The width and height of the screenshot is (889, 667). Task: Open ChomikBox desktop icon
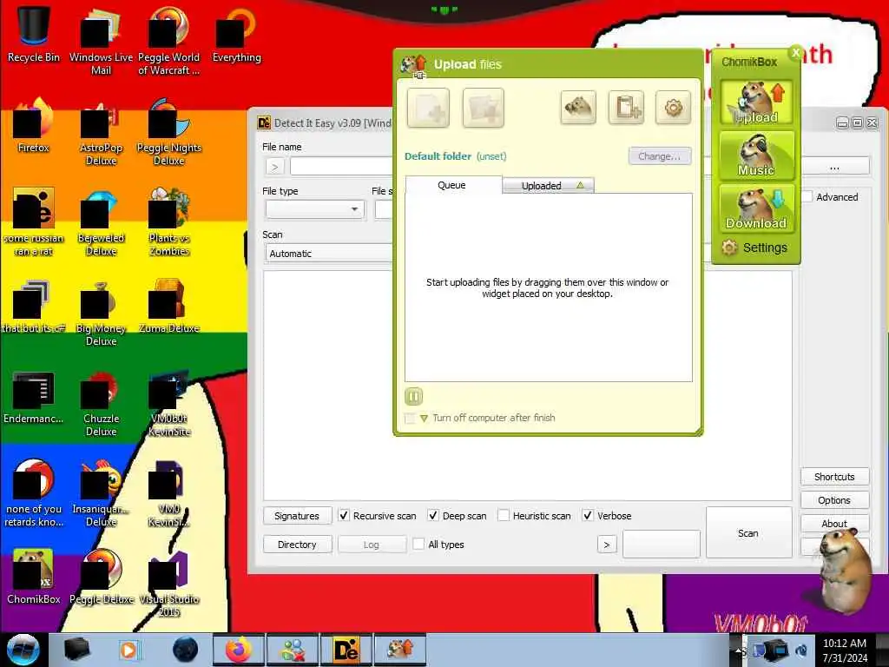click(34, 578)
